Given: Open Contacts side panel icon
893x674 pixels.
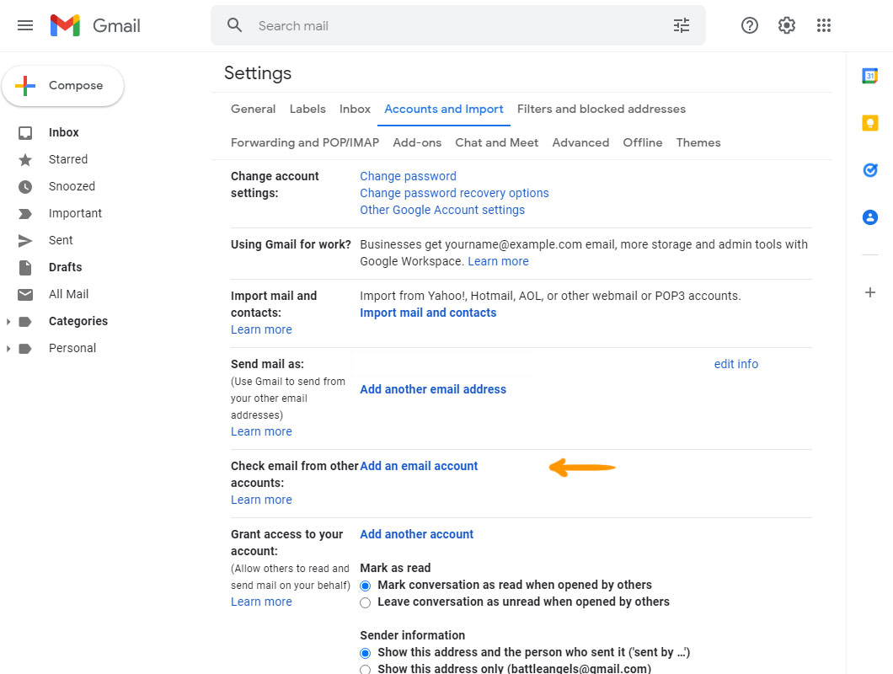Looking at the screenshot, I should tap(869, 217).
